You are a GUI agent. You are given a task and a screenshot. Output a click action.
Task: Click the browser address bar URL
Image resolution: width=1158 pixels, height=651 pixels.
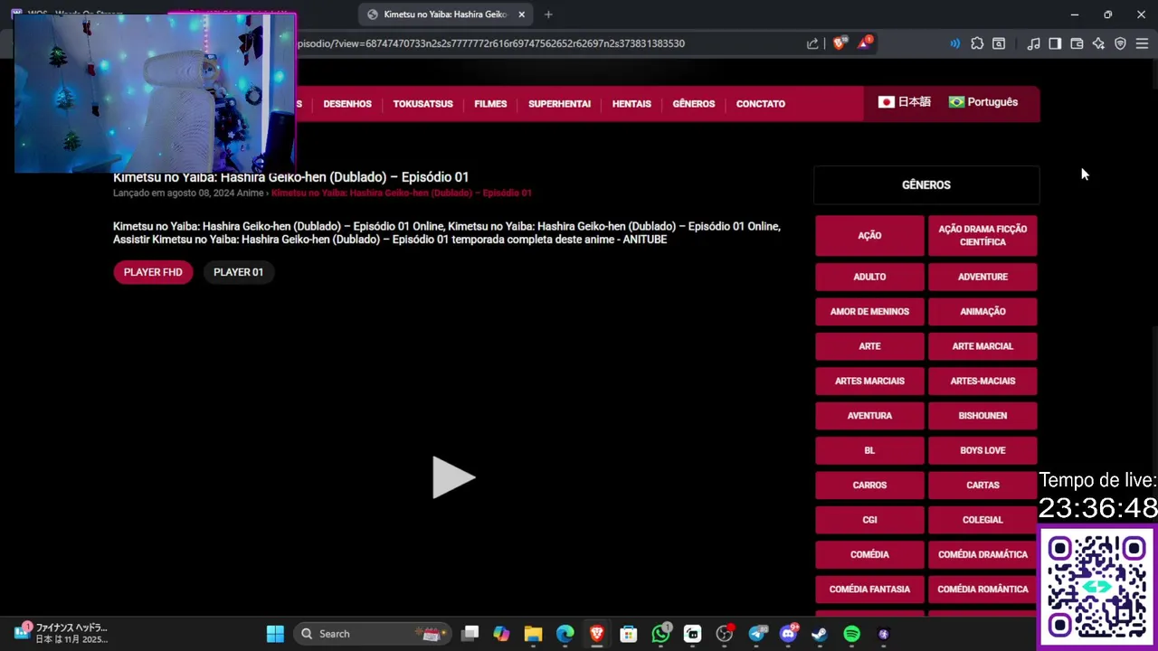tap(491, 43)
